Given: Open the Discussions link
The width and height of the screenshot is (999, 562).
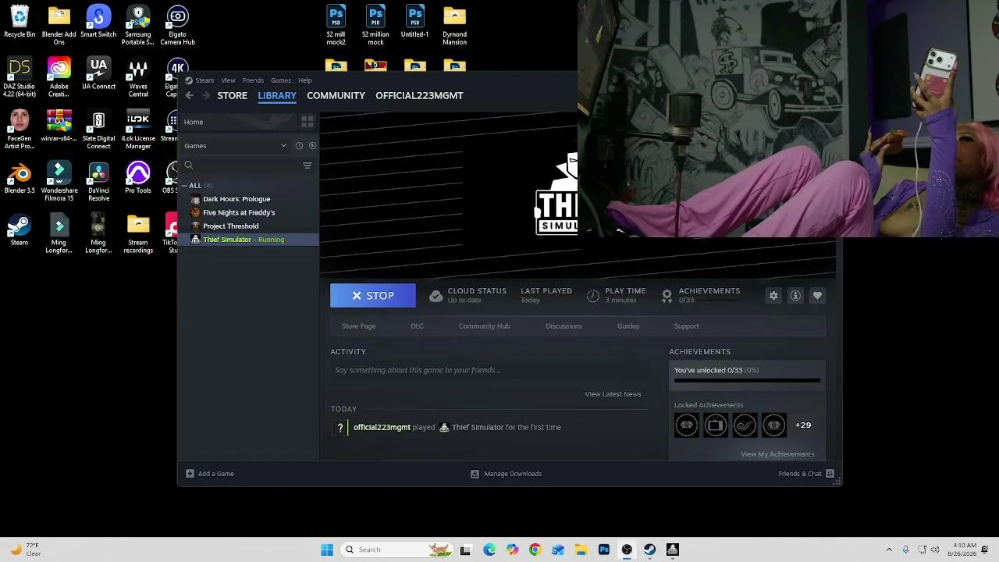Looking at the screenshot, I should click(563, 326).
